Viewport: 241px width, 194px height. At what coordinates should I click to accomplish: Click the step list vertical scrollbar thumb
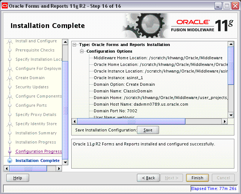coord(65,110)
